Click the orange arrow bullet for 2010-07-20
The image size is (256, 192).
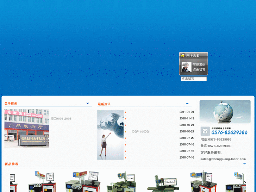click(126, 138)
